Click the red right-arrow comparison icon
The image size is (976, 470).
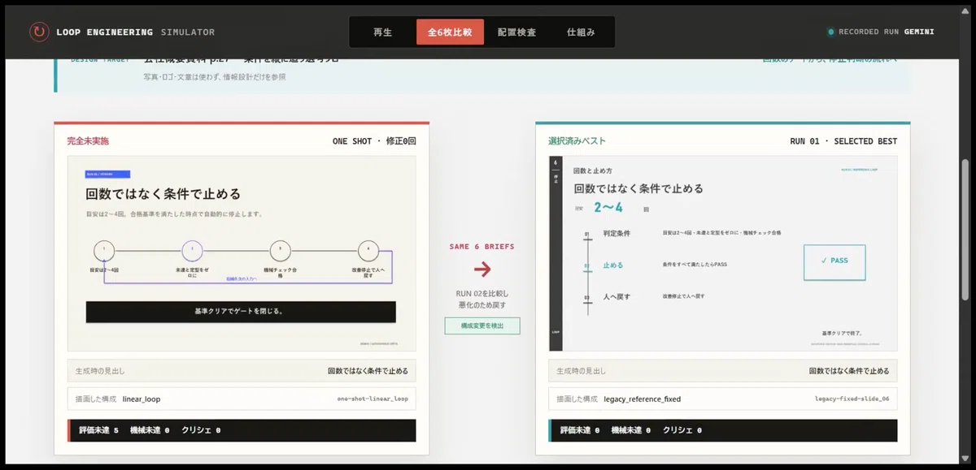[482, 269]
